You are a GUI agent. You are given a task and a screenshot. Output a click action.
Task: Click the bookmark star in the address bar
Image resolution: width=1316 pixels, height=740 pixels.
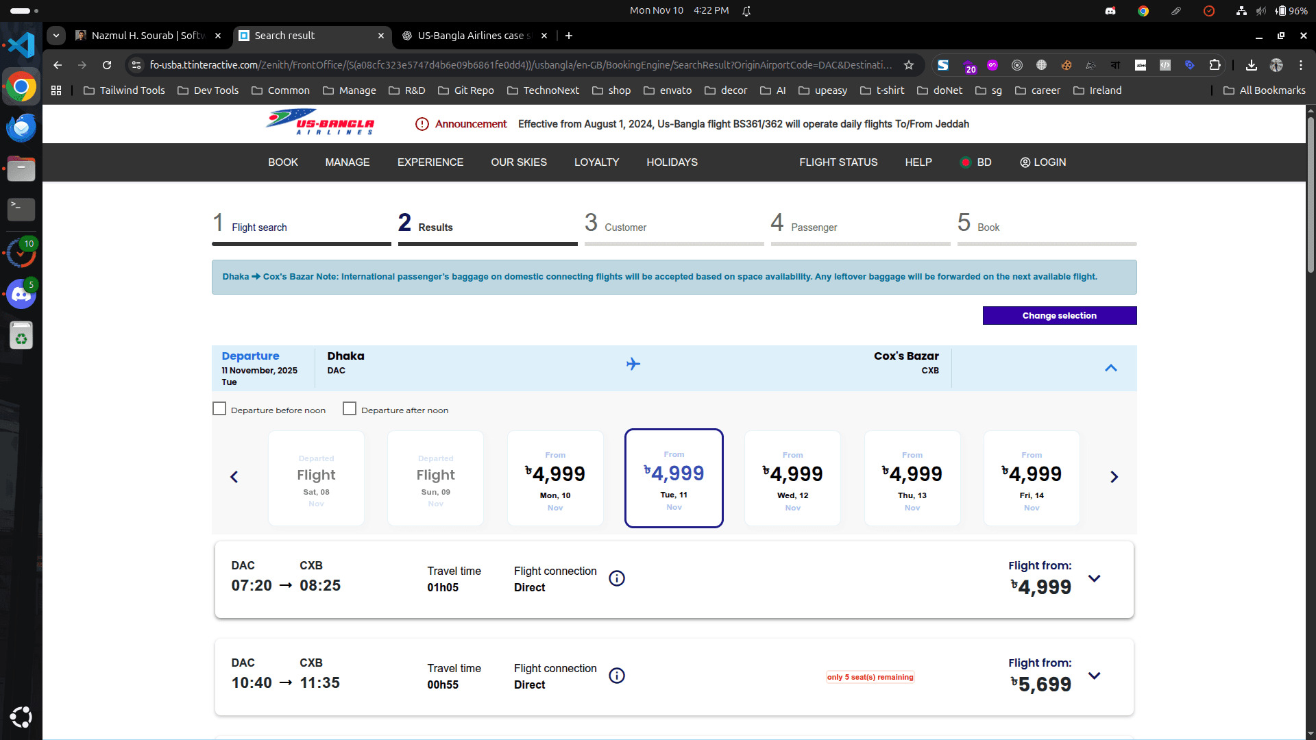910,65
